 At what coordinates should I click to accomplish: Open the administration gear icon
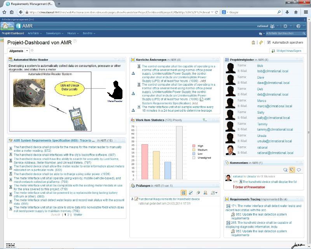[285, 26]
